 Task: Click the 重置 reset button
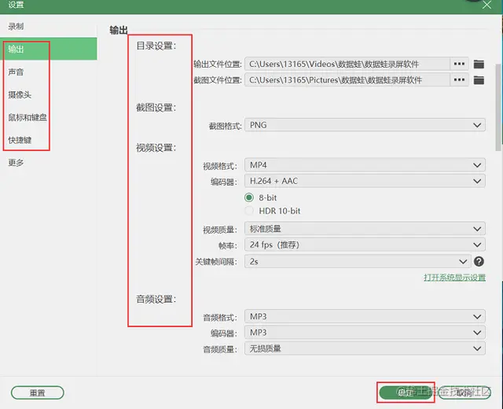coord(38,392)
